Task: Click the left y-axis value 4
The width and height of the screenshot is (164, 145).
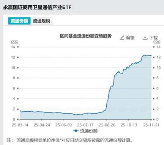Action: pos(14,98)
